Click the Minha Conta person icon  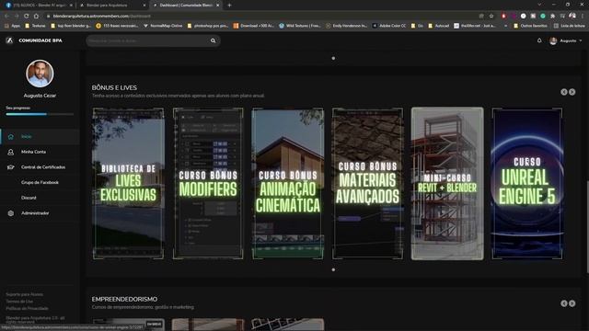click(10, 152)
